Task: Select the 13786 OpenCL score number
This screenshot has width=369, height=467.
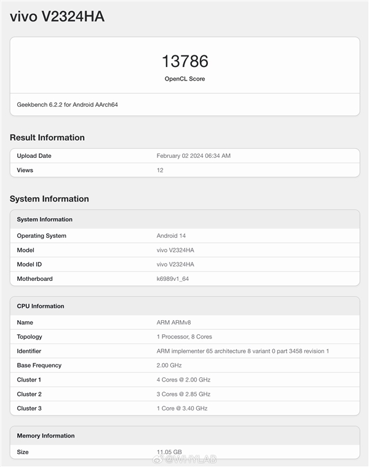Action: [x=184, y=61]
